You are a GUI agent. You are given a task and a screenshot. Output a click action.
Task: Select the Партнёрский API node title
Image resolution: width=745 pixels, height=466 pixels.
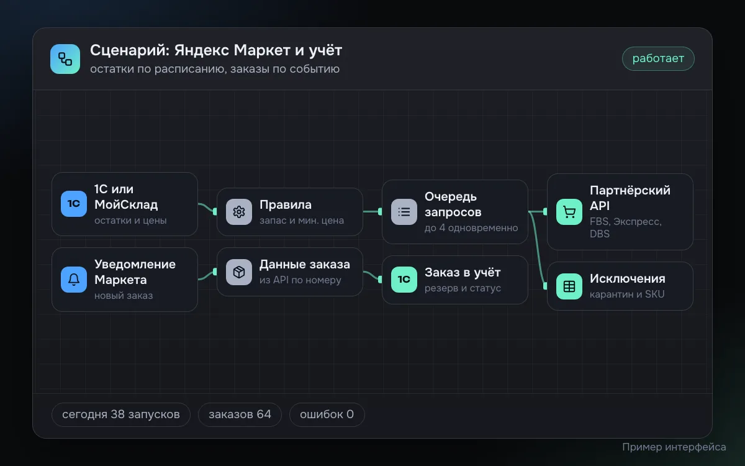pyautogui.click(x=630, y=198)
